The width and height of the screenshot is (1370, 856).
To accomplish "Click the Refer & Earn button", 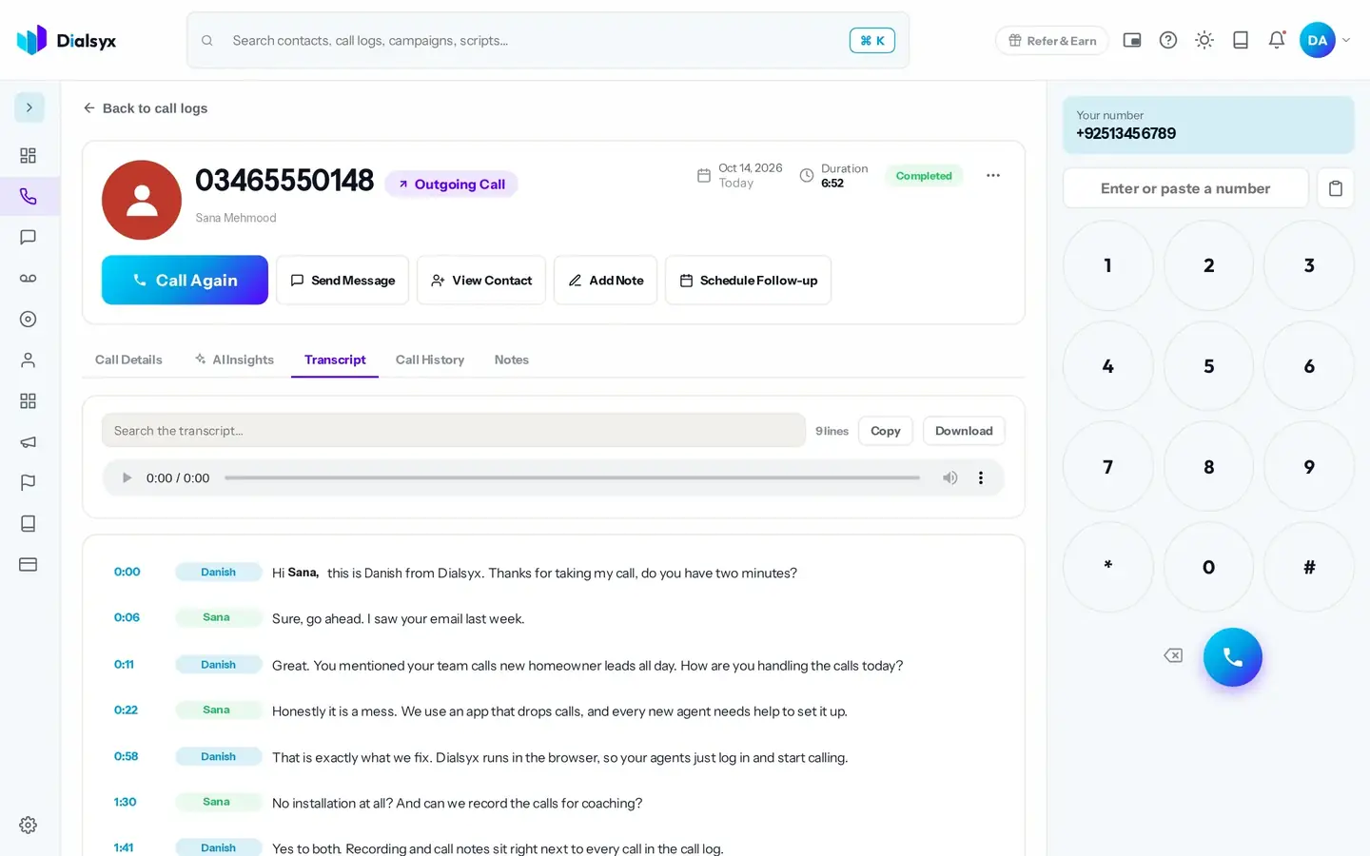I will click(1052, 41).
